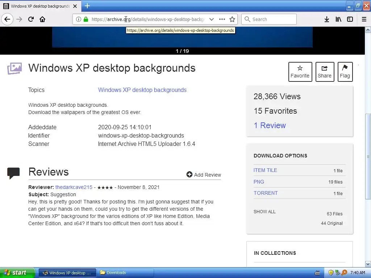Click the scrollbar down arrow
Image resolution: width=371 pixels, height=278 pixels.
[368, 264]
